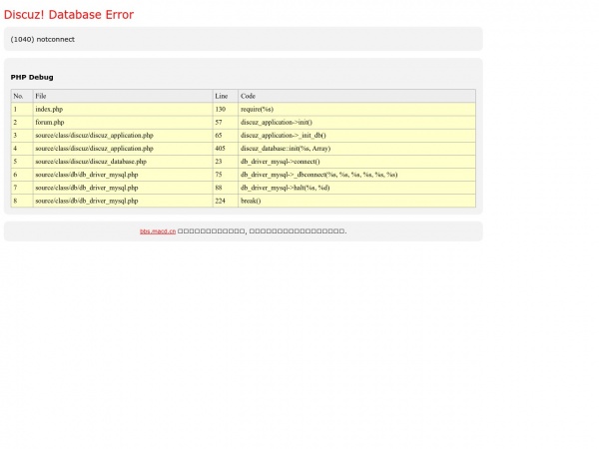The image size is (599, 449).
Task: Select the 'break()' code cell
Action: tap(356, 201)
